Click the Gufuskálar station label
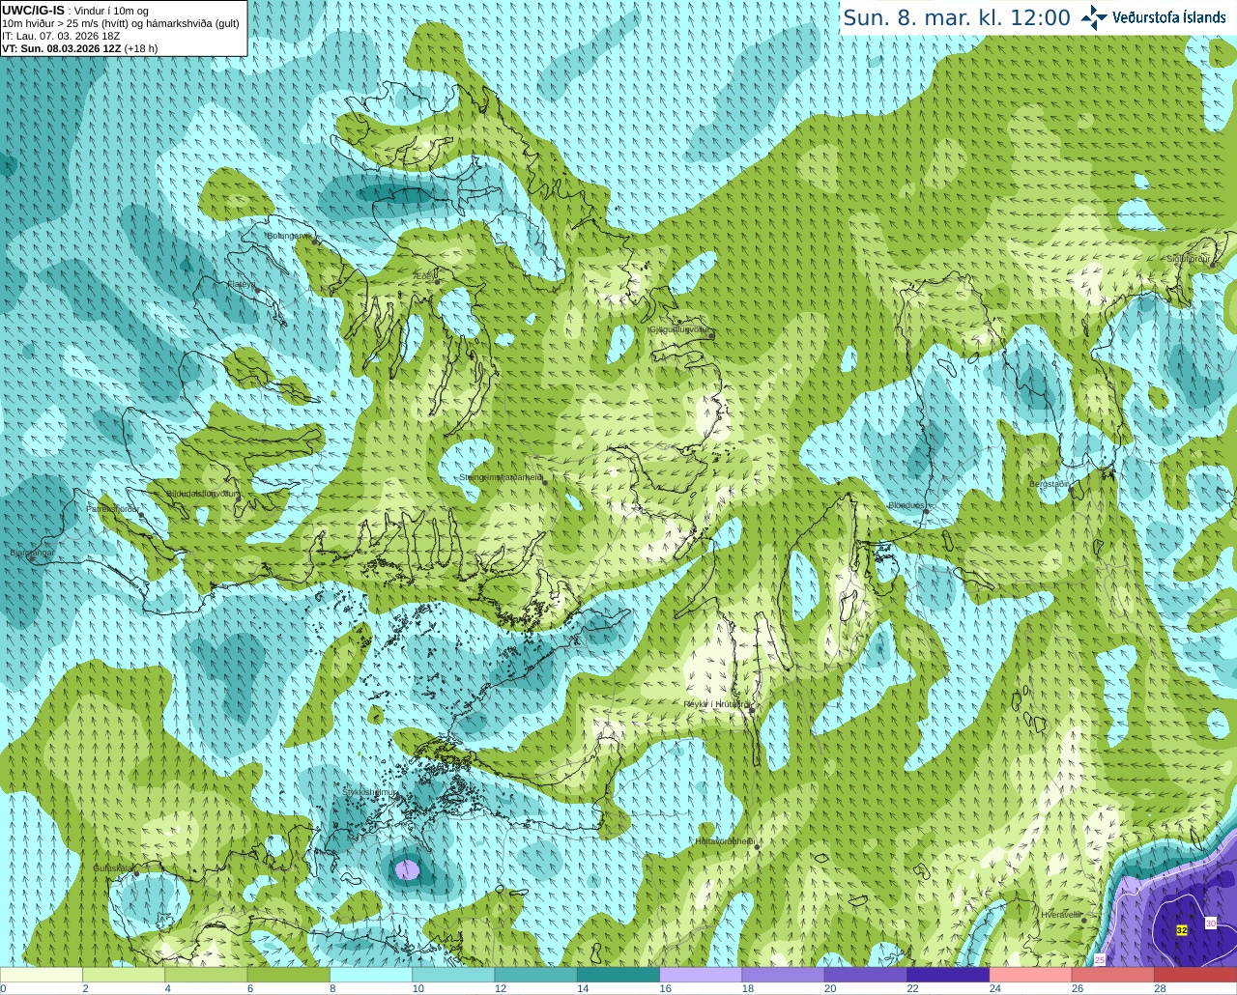The width and height of the screenshot is (1237, 995). click(x=113, y=867)
